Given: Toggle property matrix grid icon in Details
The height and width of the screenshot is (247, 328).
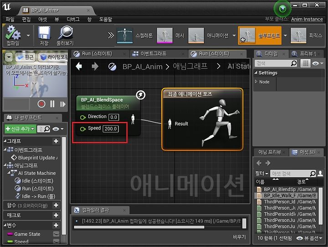Looking at the screenshot, I should (x=305, y=63).
